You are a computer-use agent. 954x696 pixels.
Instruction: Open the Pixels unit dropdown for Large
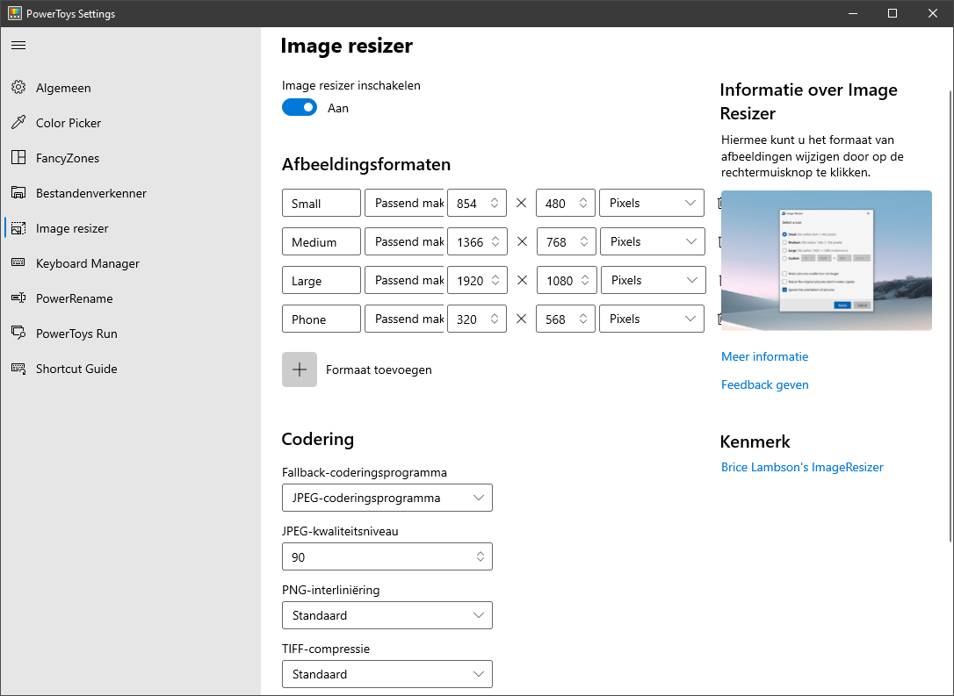click(x=653, y=280)
